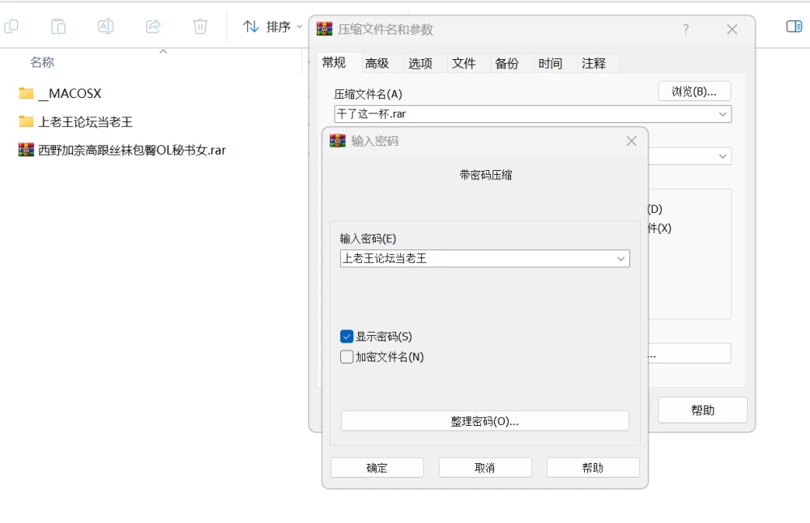Expand the password history dropdown arrow
The width and height of the screenshot is (810, 523).
tap(621, 258)
